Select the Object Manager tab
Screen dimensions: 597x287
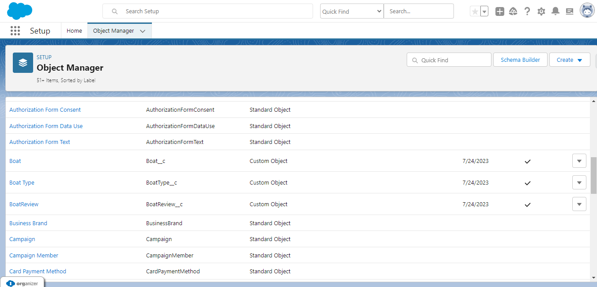(113, 31)
